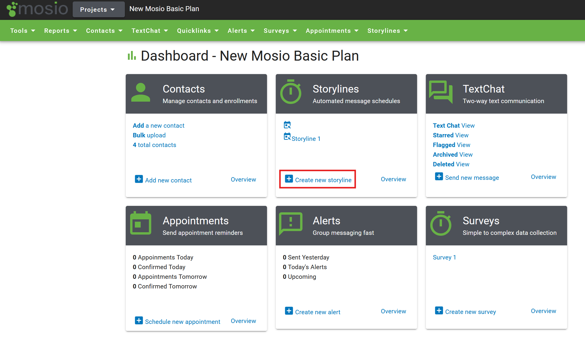
Task: Click 0 Upcoming text
Action: (300, 277)
